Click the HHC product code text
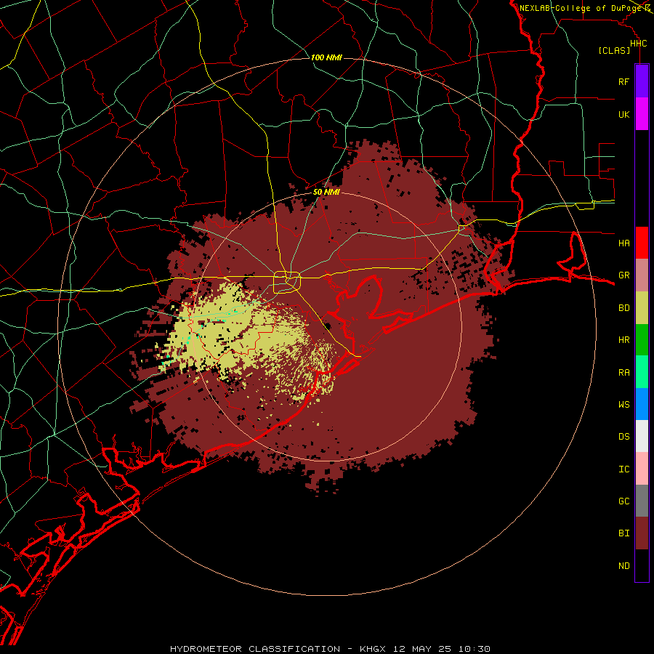The width and height of the screenshot is (654, 654). pos(638,44)
